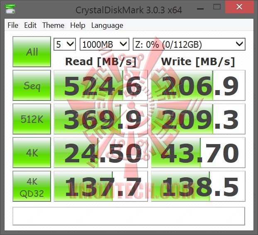Click the Read [MB/s] column header
Screen dimensions: 258x235
pyautogui.click(x=101, y=62)
